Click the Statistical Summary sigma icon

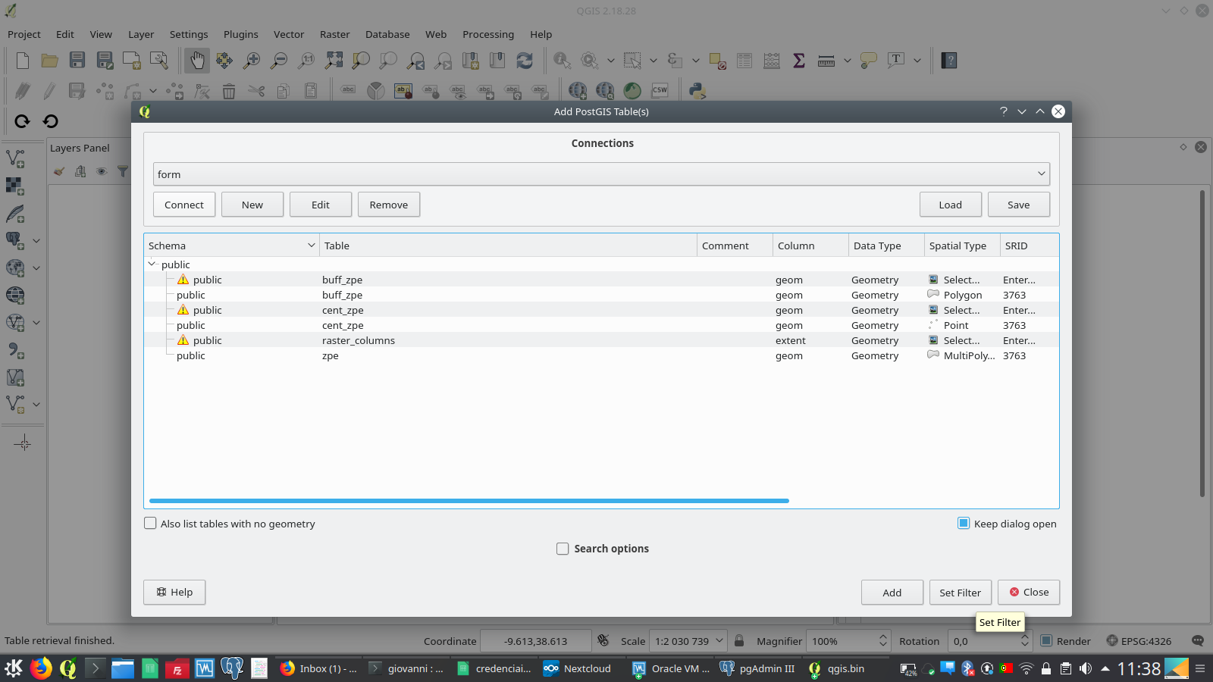tap(798, 60)
